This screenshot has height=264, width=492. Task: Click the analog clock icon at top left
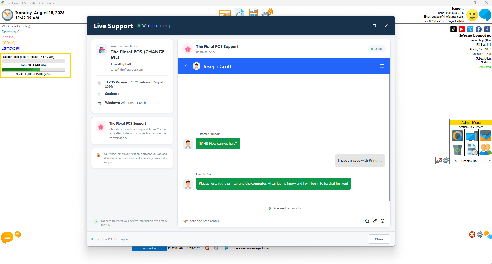click(7, 15)
